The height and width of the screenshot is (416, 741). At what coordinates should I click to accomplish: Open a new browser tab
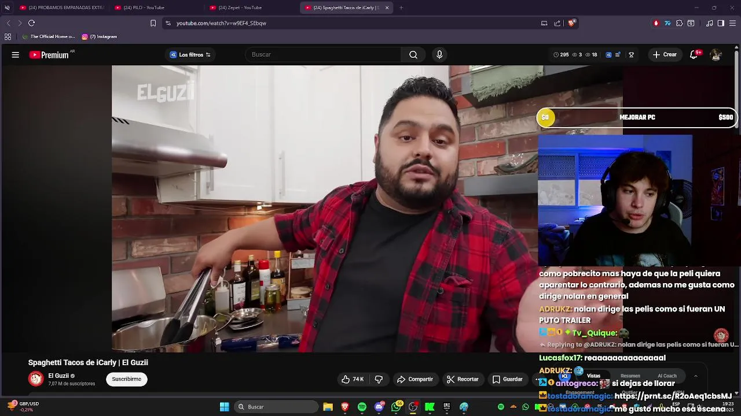click(x=401, y=8)
